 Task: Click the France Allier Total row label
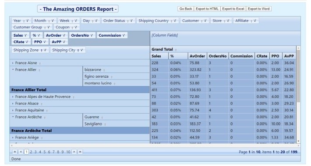(29, 90)
